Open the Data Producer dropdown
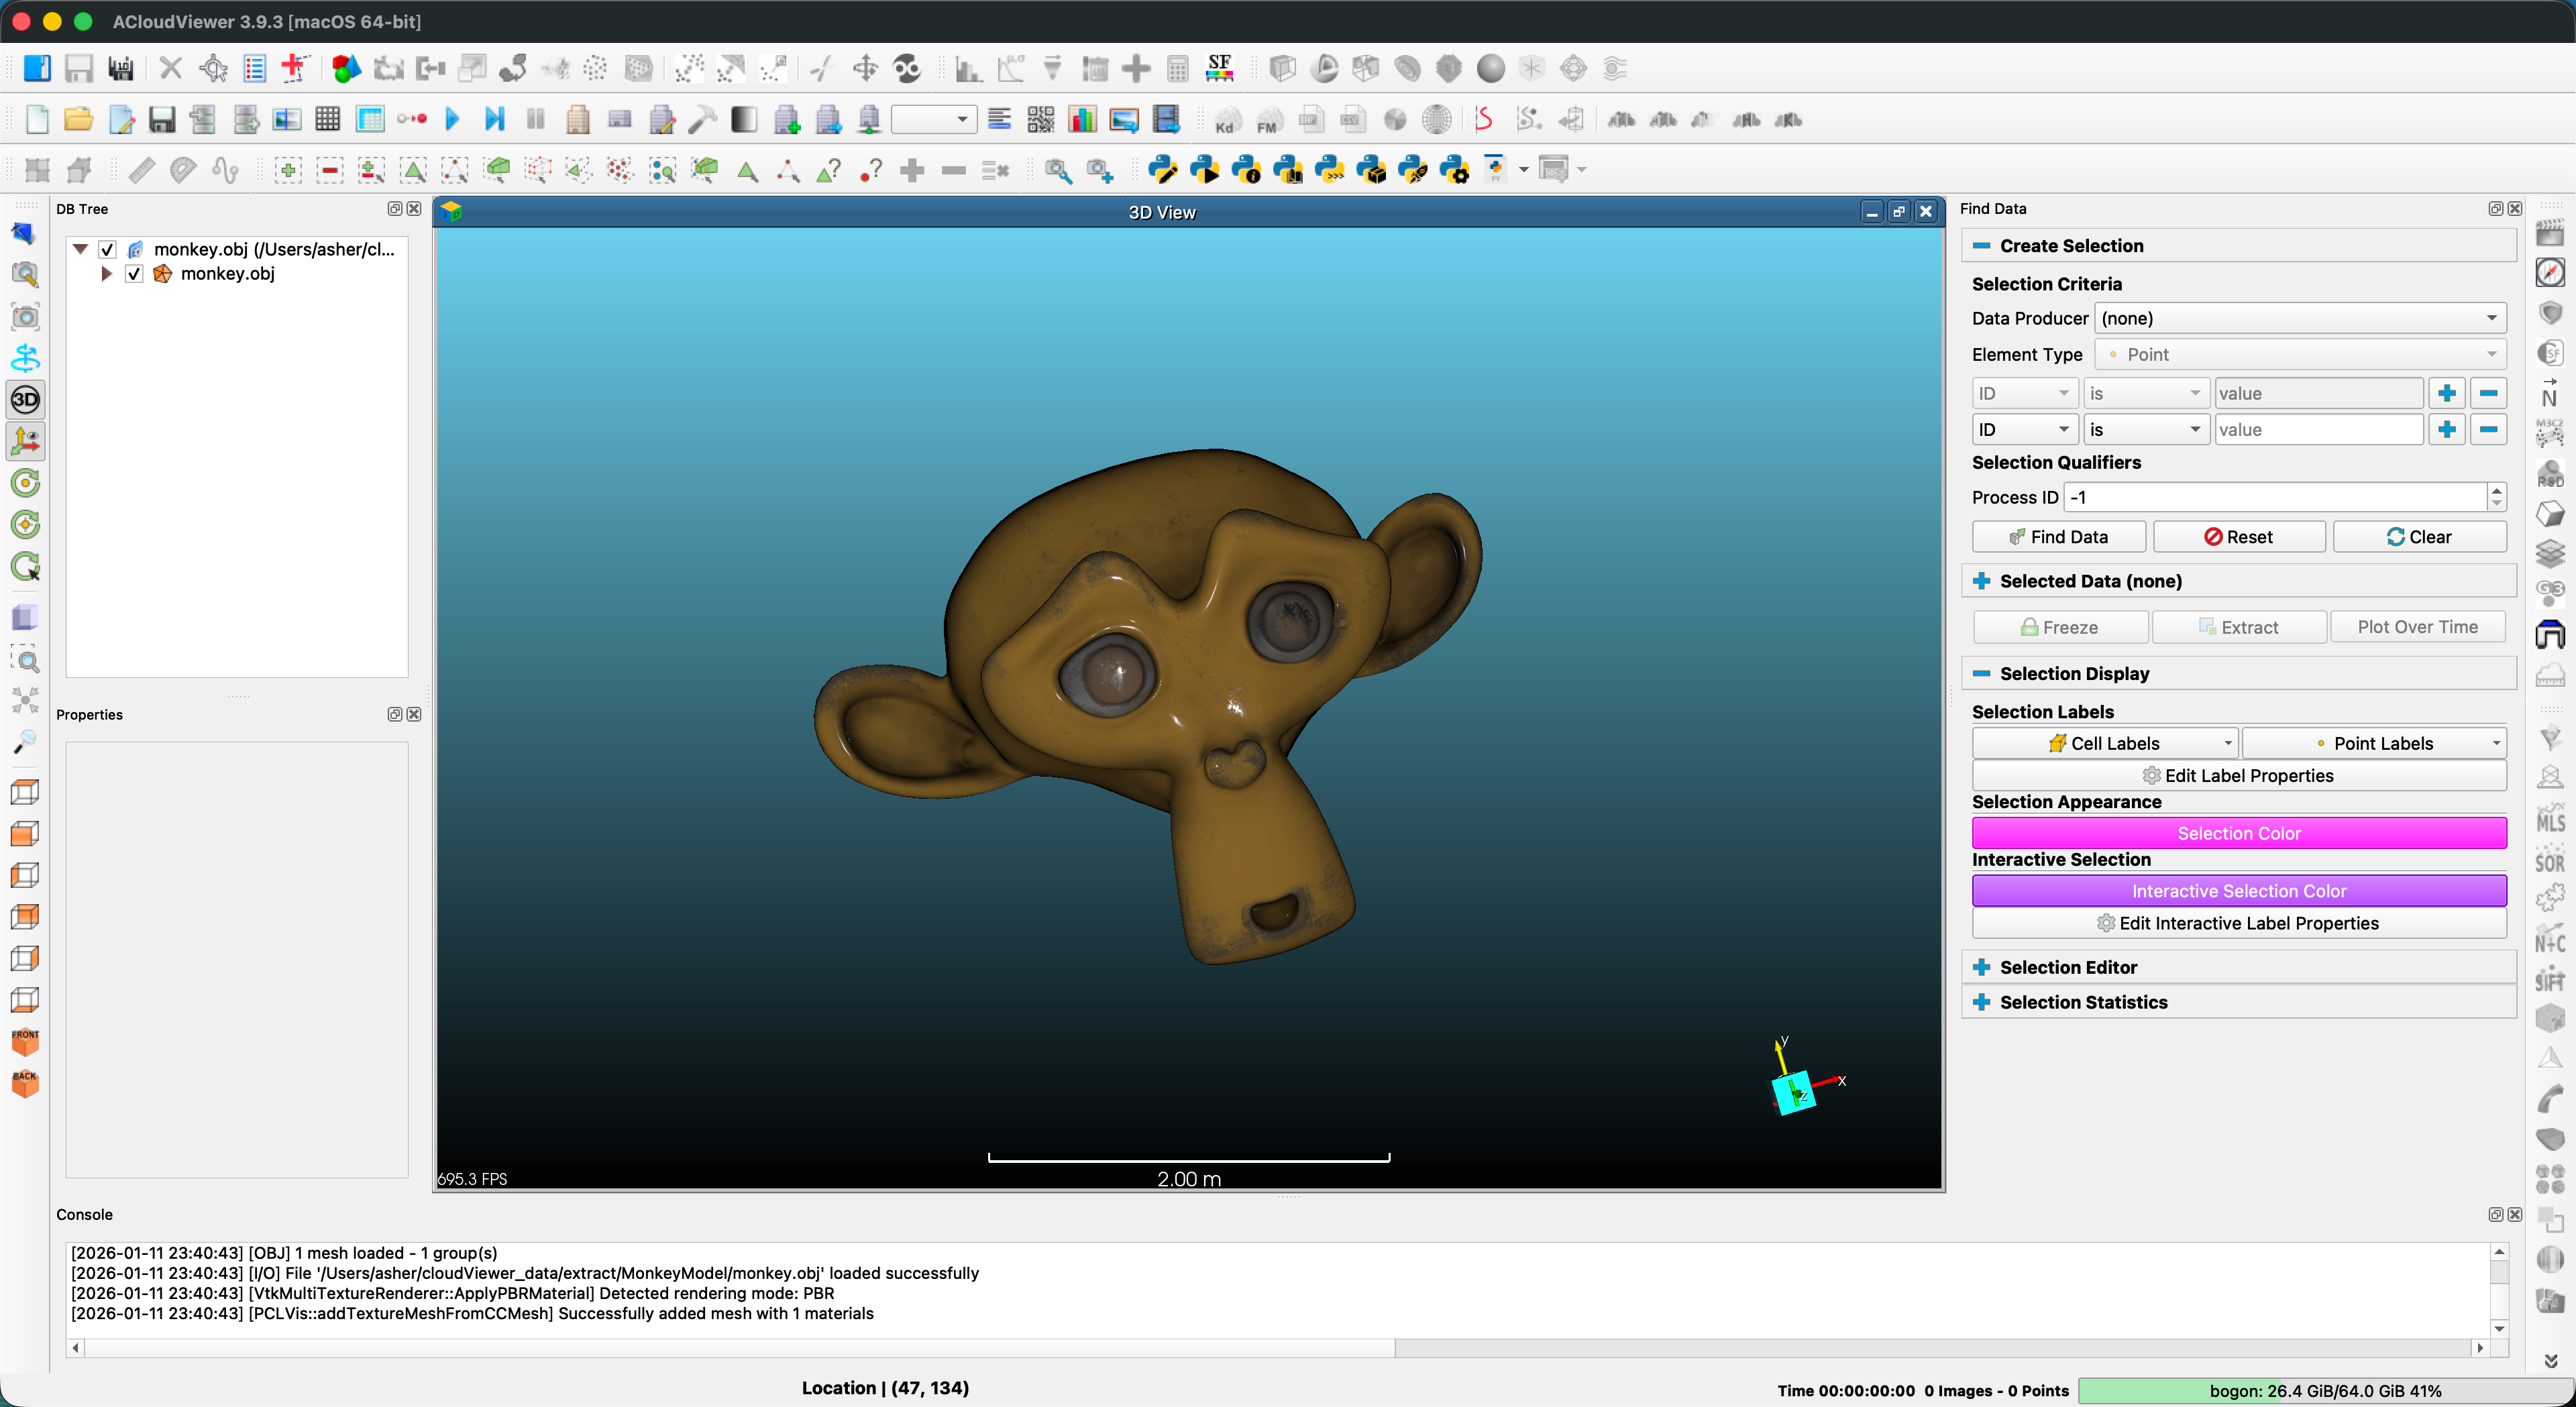 (2299, 318)
